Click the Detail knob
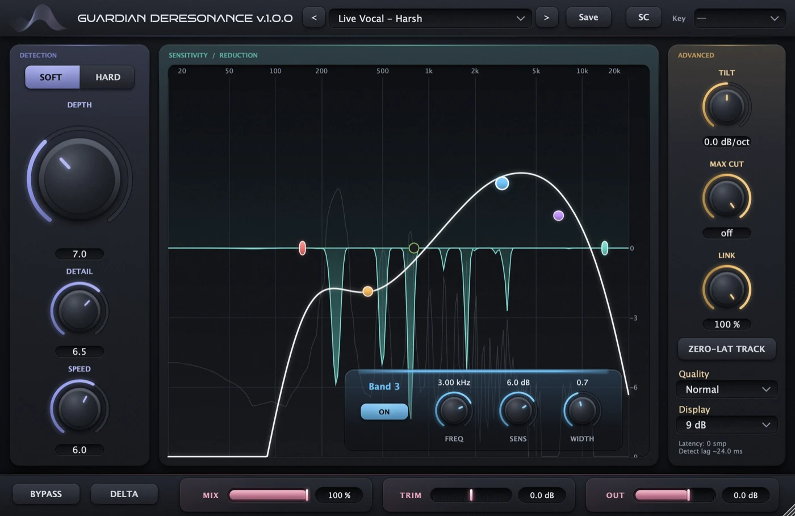Screen dimensions: 795x516 tap(79, 311)
